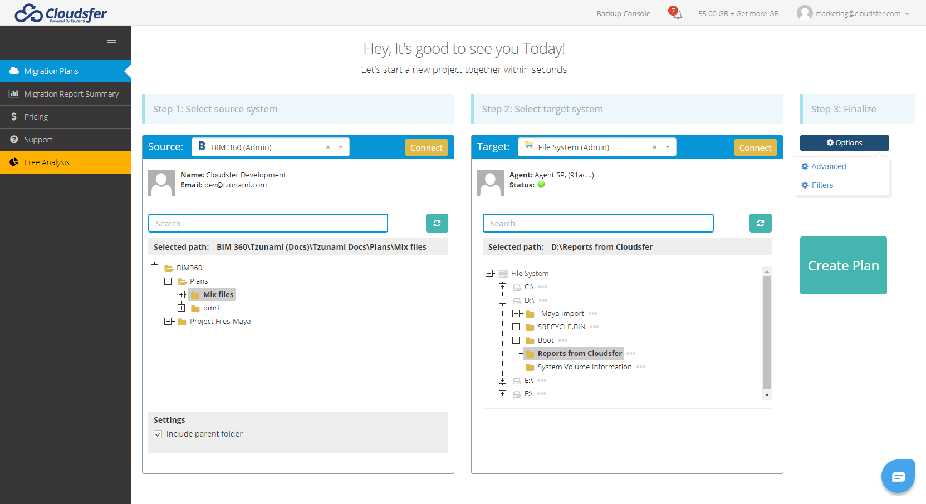Image resolution: width=926 pixels, height=504 pixels.
Task: Select Free Analysis menu item
Action: click(65, 162)
